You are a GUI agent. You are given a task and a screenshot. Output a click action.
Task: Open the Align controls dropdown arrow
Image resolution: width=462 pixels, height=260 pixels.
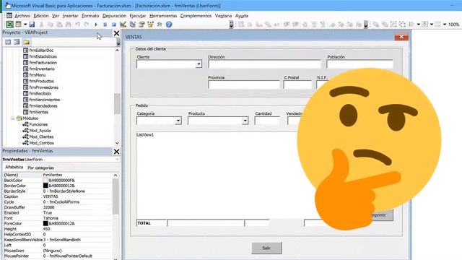click(419, 24)
